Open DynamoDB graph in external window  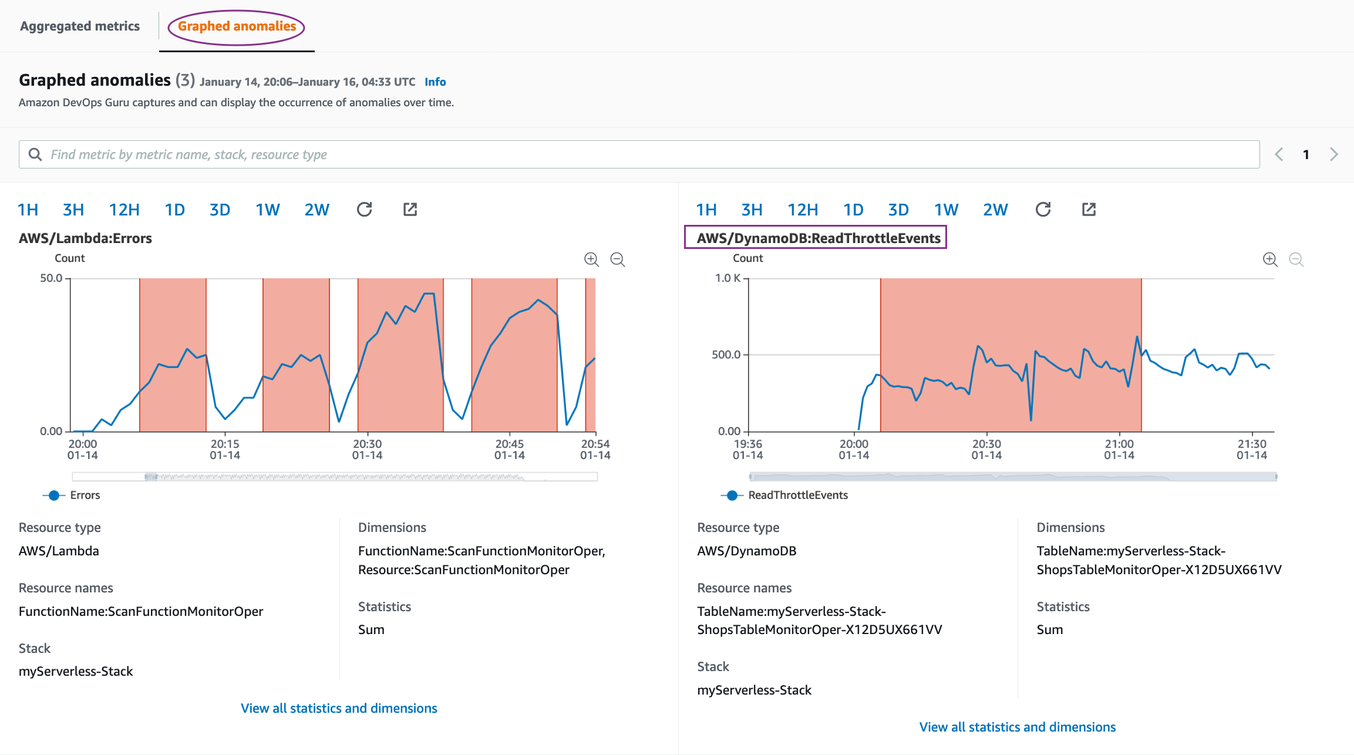(1089, 210)
